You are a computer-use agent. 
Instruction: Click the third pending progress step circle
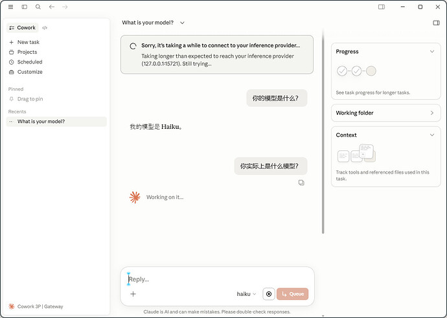point(371,71)
